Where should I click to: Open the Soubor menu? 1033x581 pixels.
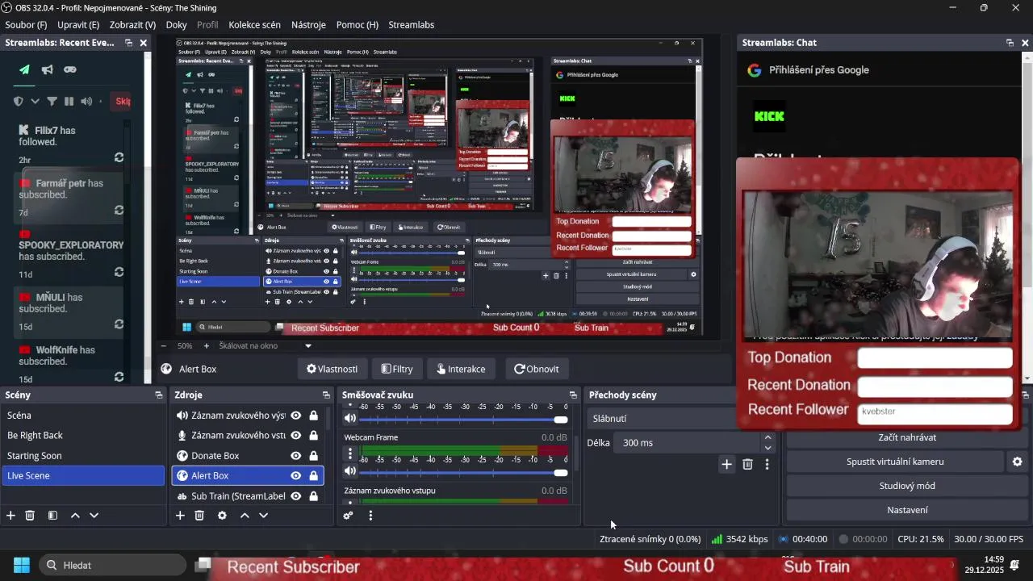coord(26,25)
